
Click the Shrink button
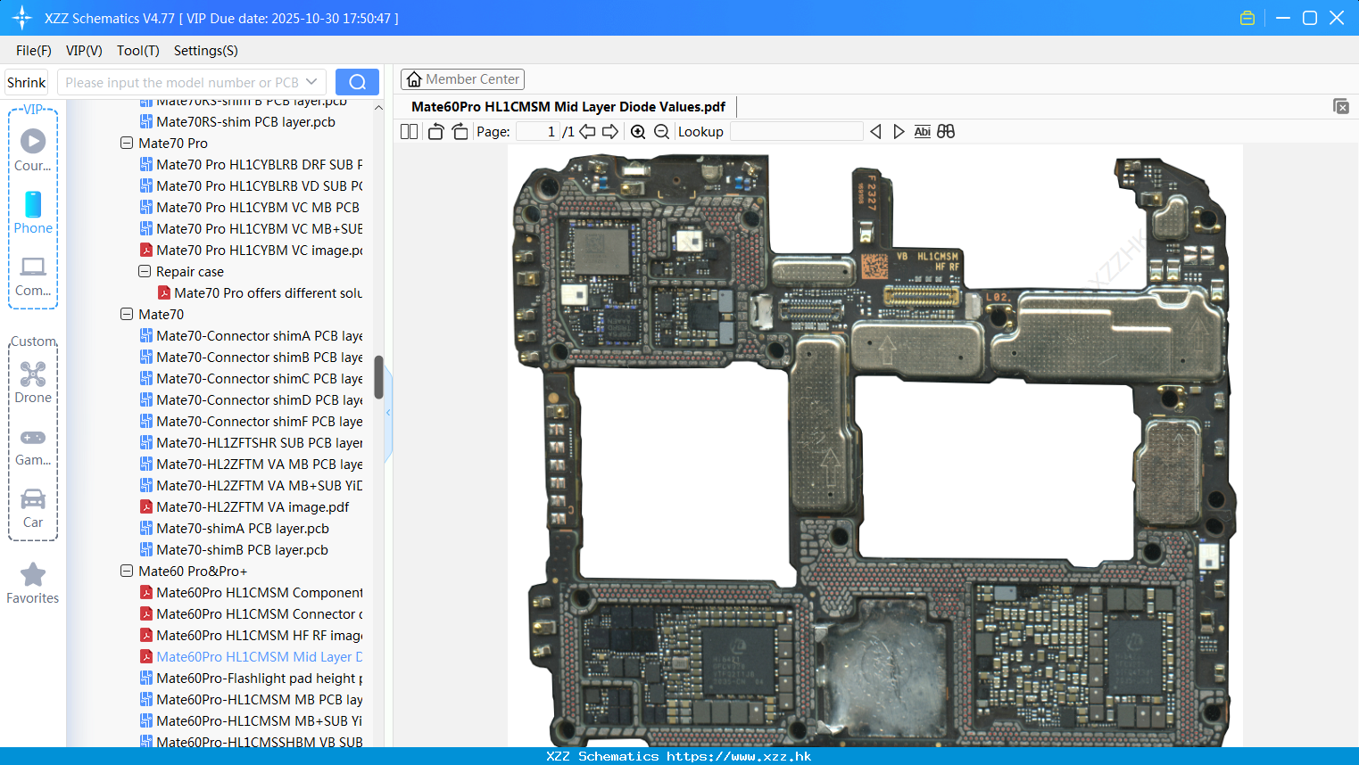click(x=27, y=82)
